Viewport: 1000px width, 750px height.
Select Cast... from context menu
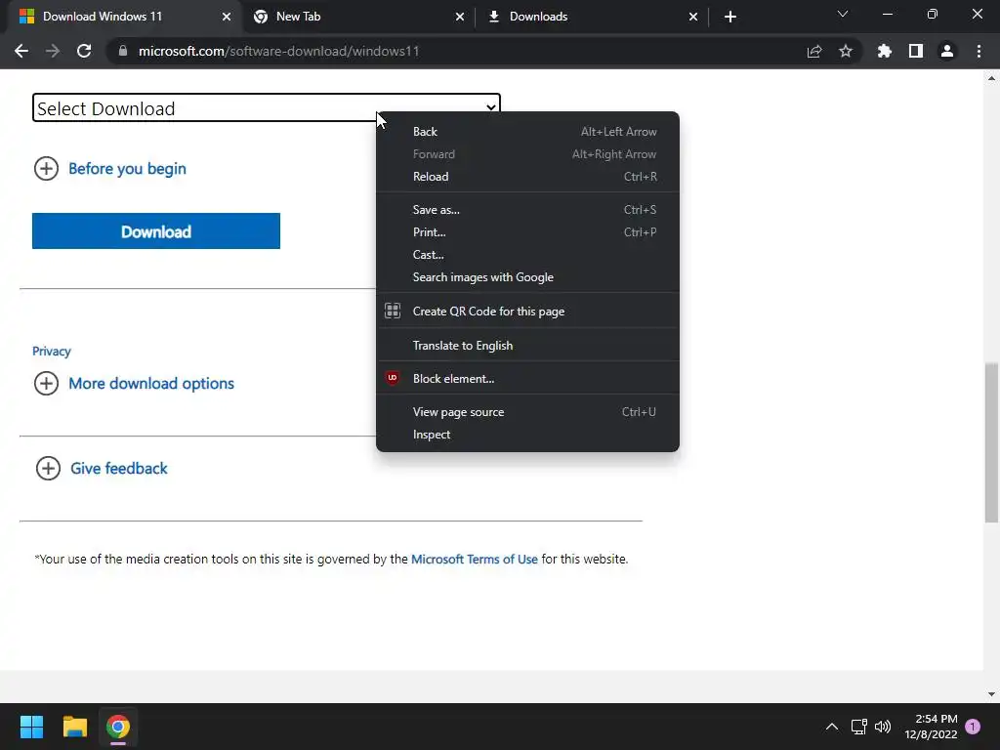pos(527,255)
